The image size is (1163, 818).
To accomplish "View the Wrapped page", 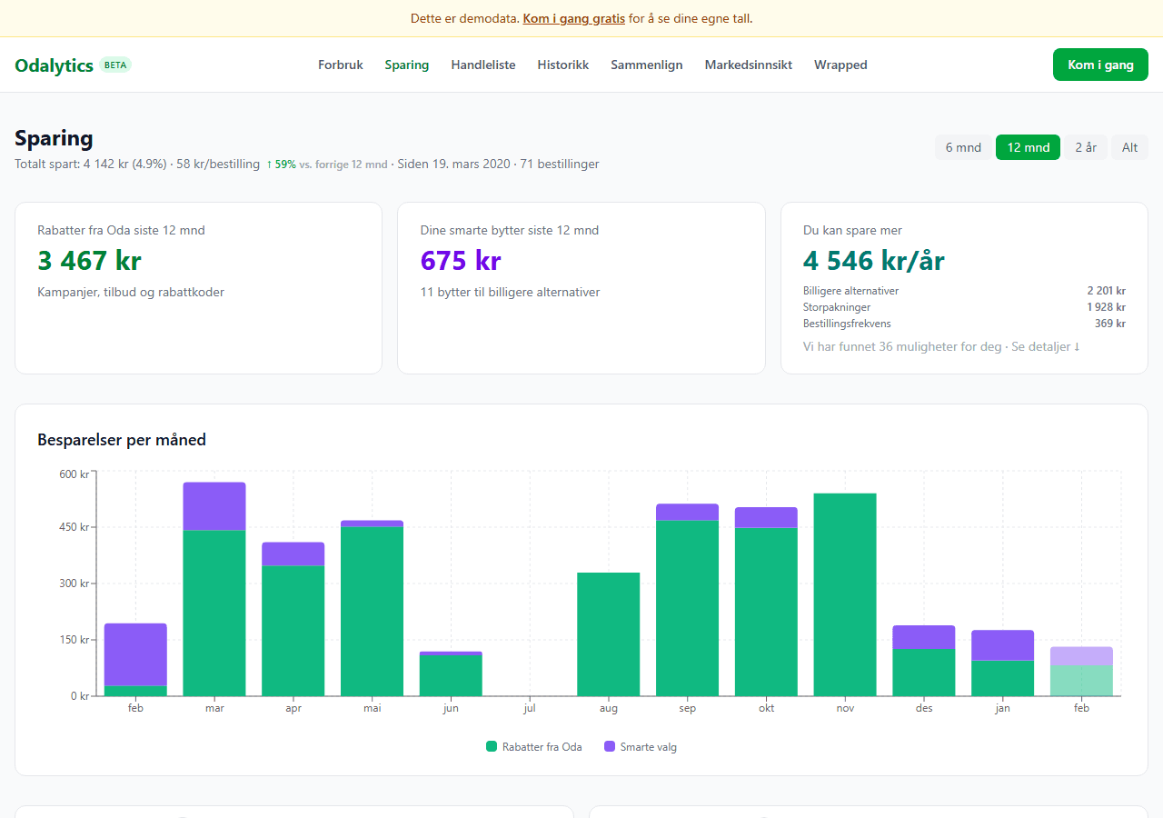I will (840, 65).
